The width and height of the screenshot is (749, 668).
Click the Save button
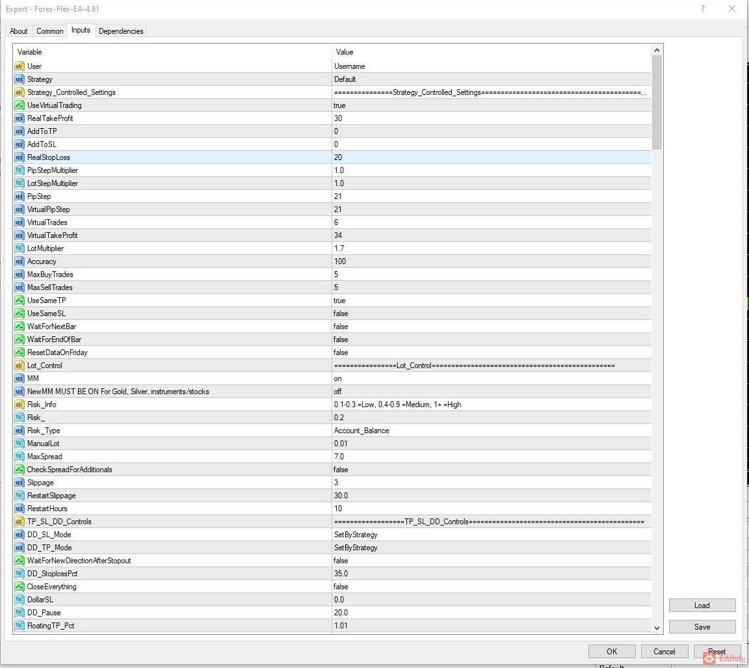click(x=702, y=627)
